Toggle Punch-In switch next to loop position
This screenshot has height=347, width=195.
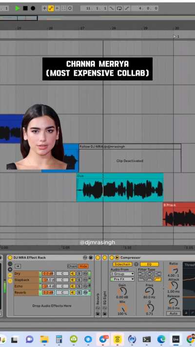112,8
